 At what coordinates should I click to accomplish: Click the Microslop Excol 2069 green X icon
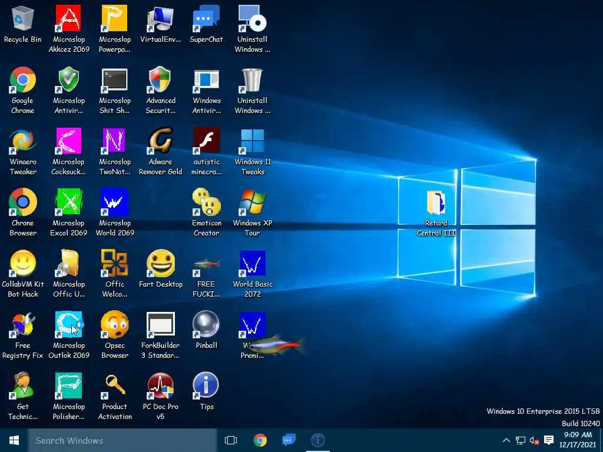[x=68, y=202]
